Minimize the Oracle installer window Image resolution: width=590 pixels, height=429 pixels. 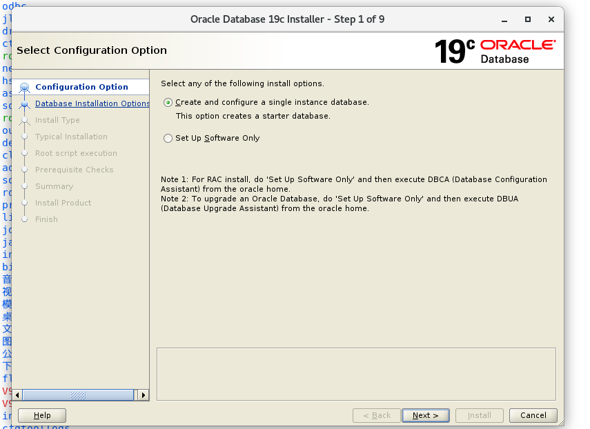pos(504,19)
